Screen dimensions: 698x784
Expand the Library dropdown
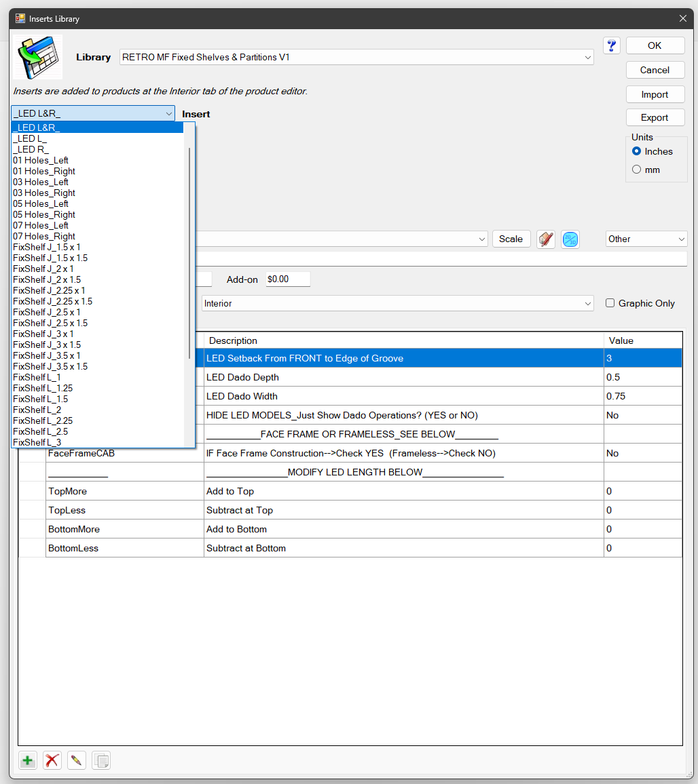coord(587,58)
